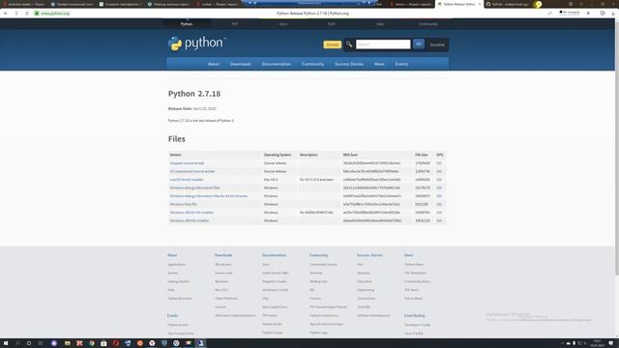Select the PSF tab in top bar

(x=235, y=24)
